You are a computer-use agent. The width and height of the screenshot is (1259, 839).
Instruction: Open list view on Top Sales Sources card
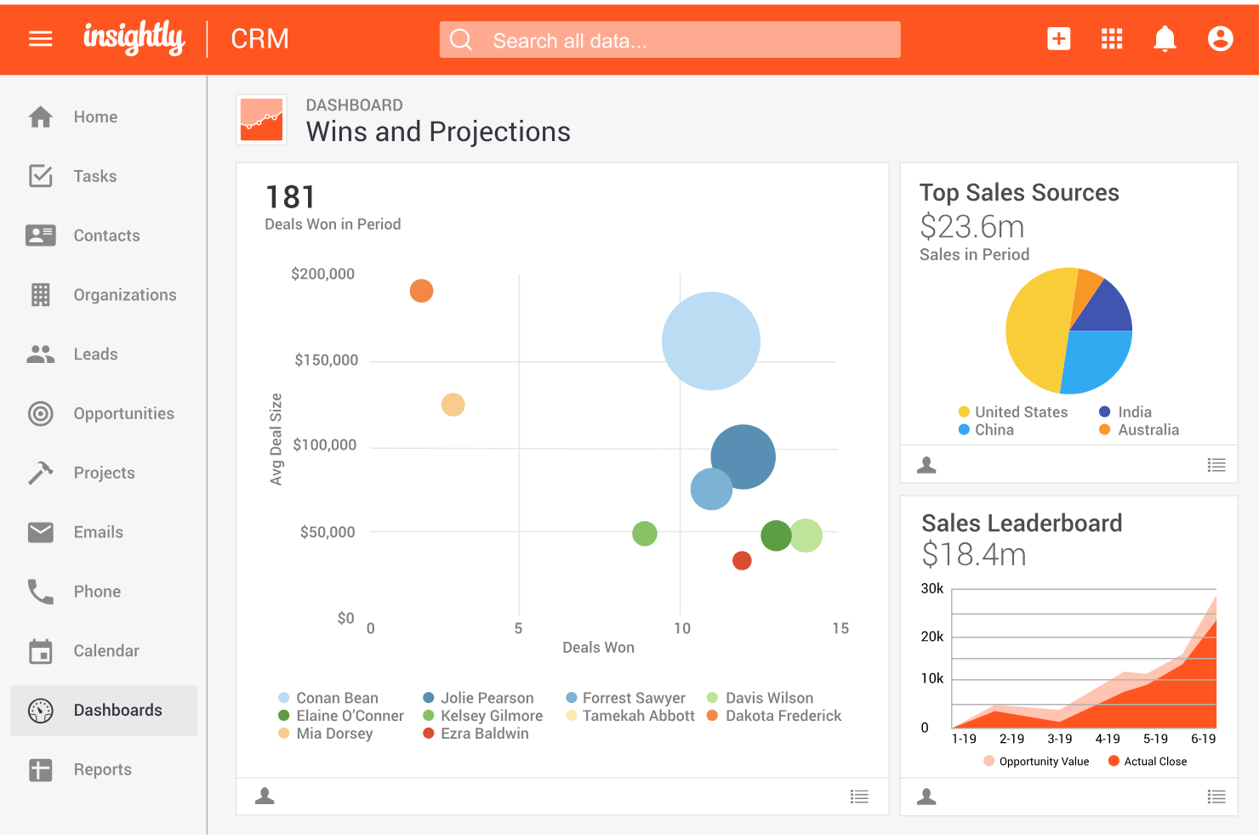coord(1216,464)
